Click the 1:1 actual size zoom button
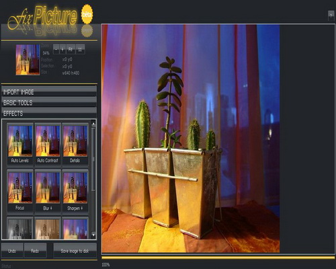The image size is (336, 269). click(x=80, y=49)
